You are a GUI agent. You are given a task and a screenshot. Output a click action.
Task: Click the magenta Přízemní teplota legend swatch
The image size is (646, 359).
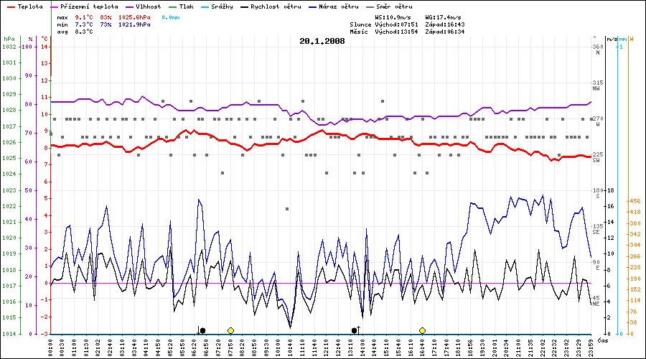pos(54,7)
